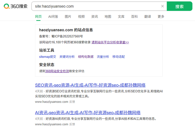The height and width of the screenshot is (130, 195).
Task: Expand the 更多 menu
Action: coord(161,16)
